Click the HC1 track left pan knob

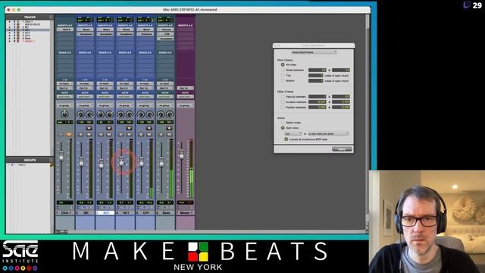[120, 115]
